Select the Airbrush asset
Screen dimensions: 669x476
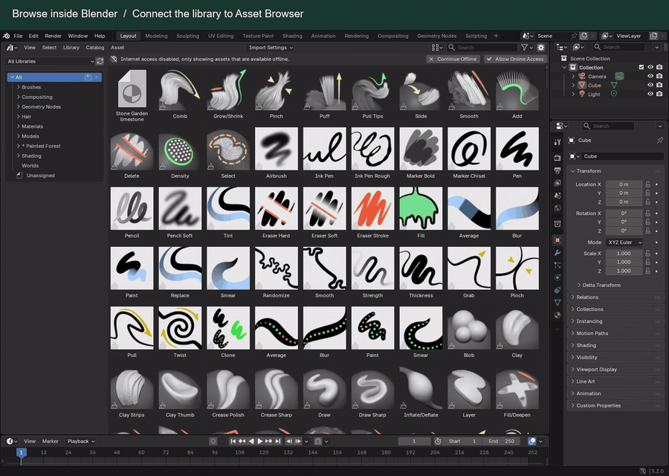coord(277,154)
